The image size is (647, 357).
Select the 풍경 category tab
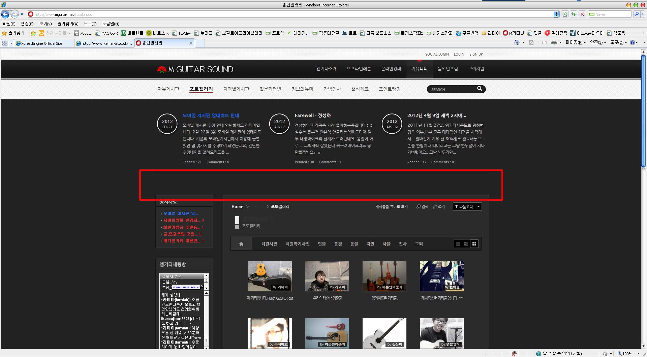coord(338,244)
